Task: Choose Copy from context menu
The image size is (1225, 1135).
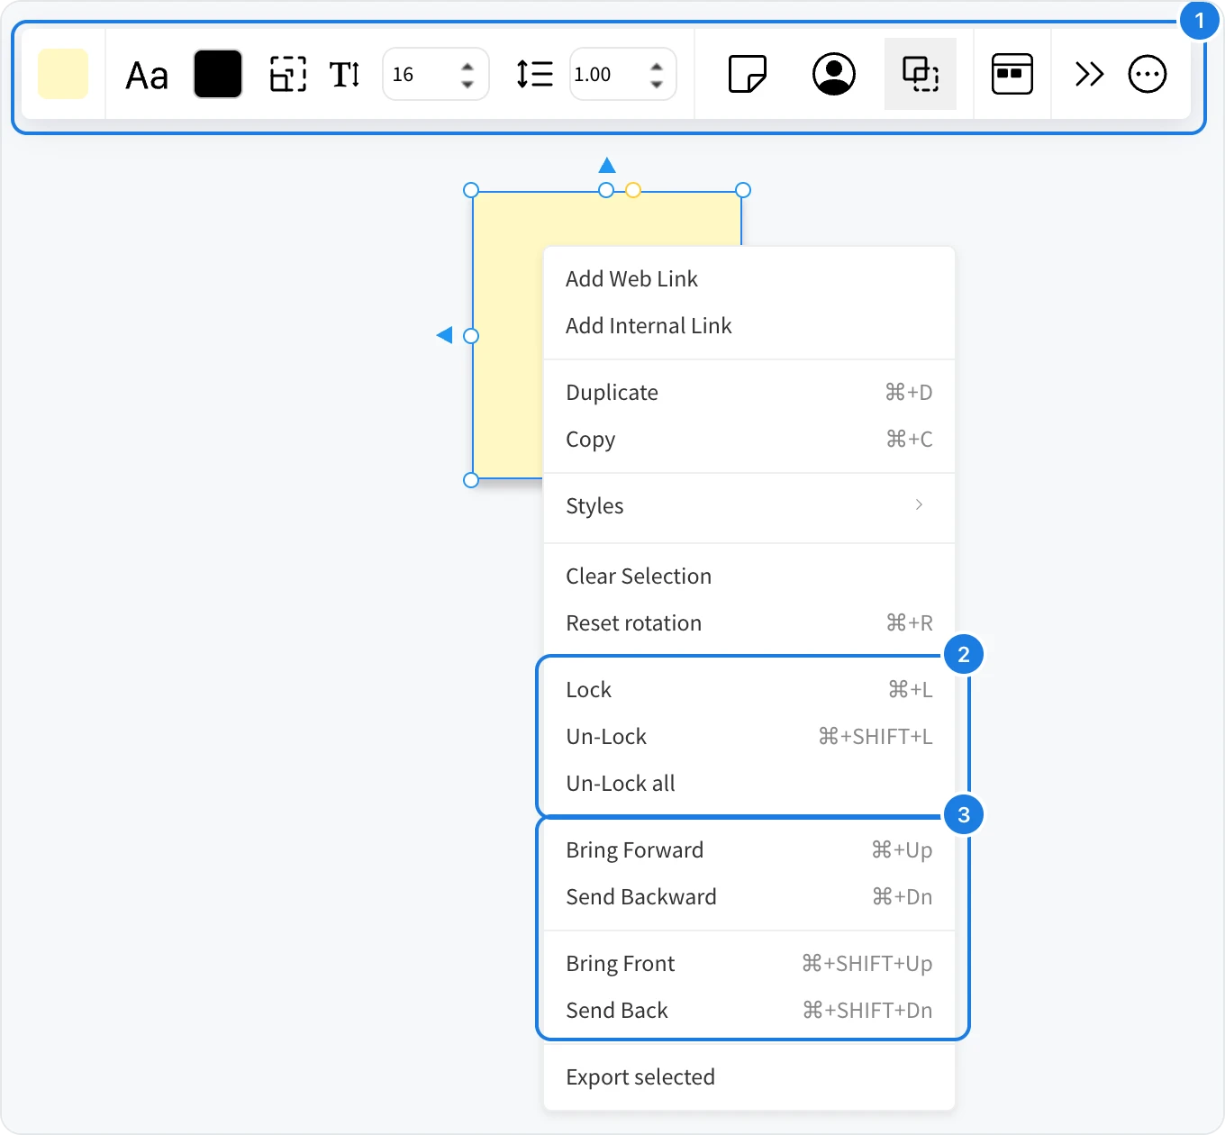Action: click(x=749, y=440)
